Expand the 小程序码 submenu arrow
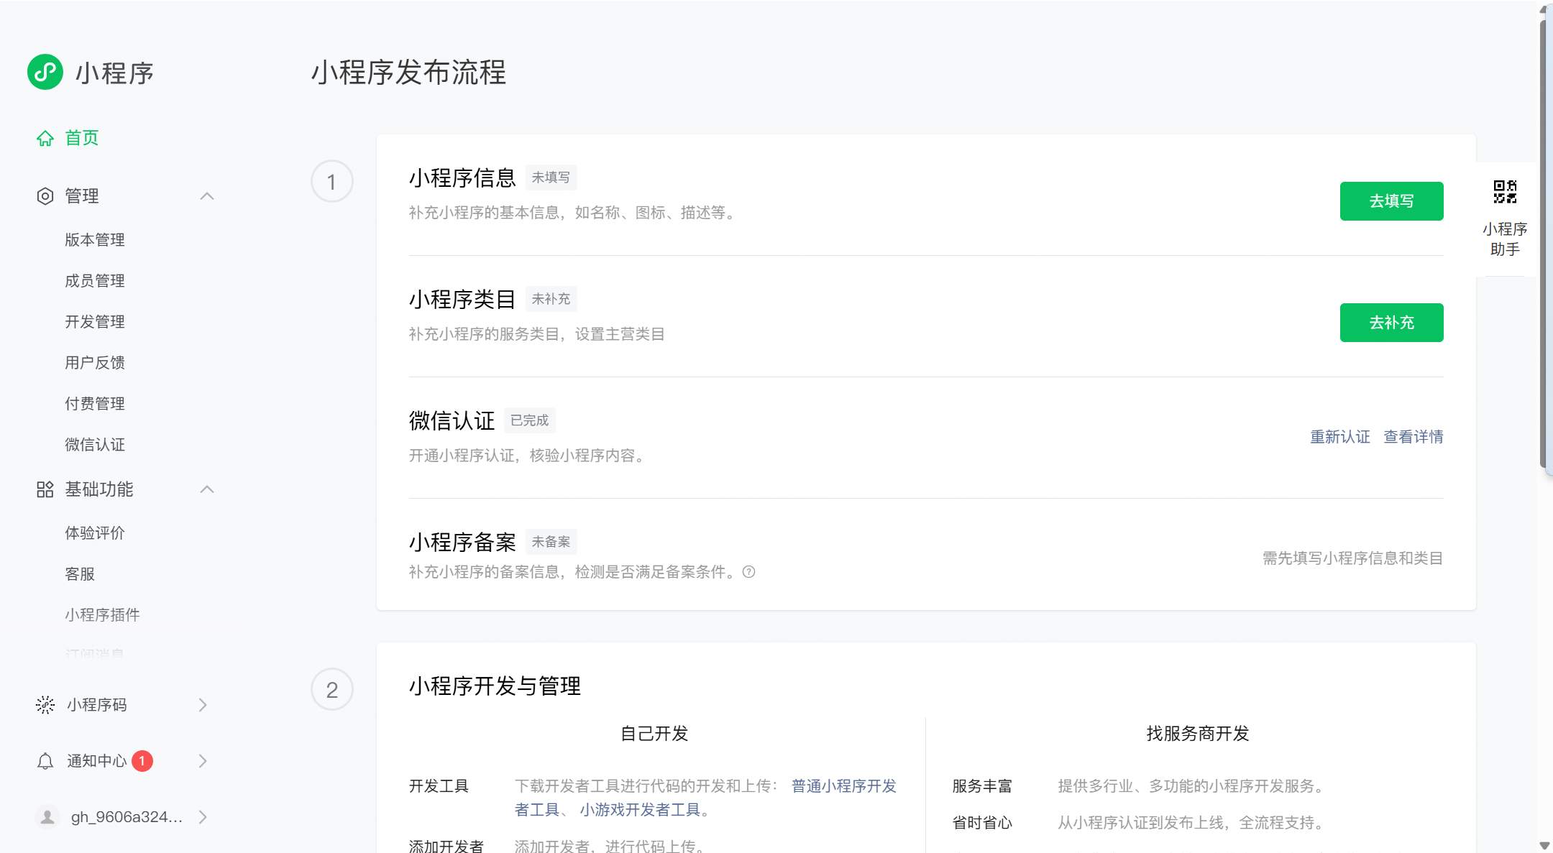The height and width of the screenshot is (853, 1553). click(x=203, y=705)
